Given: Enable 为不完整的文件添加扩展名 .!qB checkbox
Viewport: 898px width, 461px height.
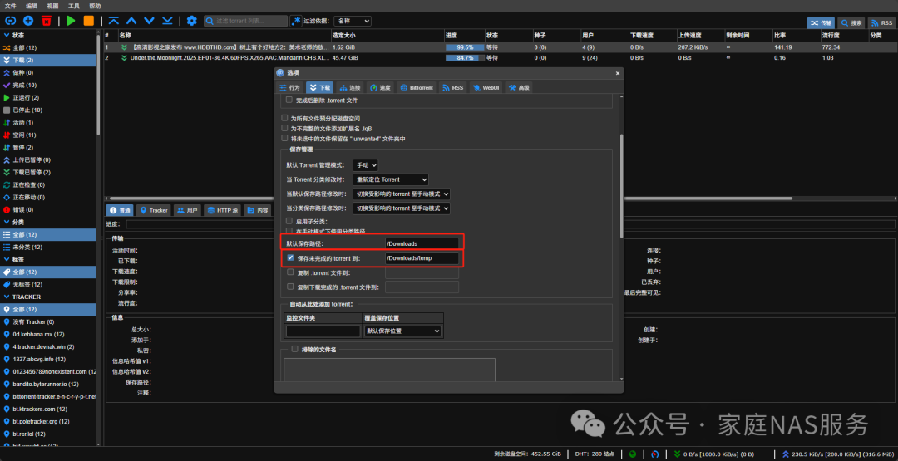Looking at the screenshot, I should pyautogui.click(x=284, y=128).
